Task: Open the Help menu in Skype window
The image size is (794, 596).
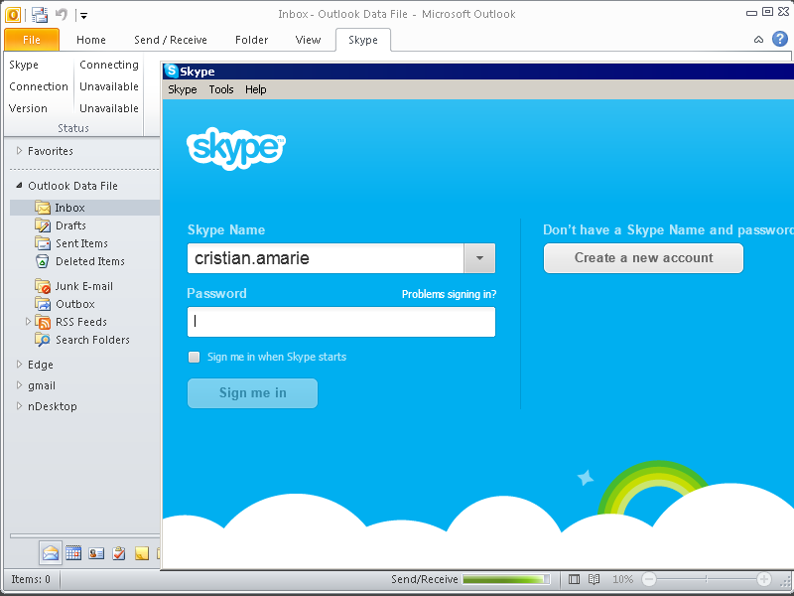Action: pos(256,89)
